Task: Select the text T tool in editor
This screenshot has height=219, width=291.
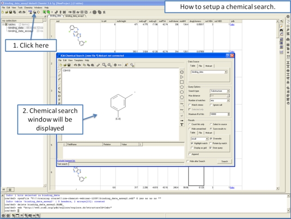Action: [182, 124]
